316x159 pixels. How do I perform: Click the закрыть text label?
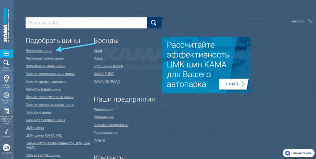pos(298,21)
